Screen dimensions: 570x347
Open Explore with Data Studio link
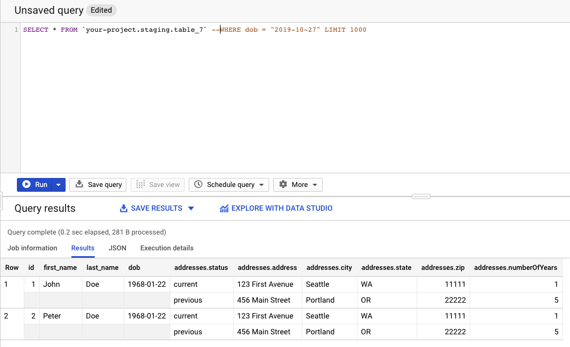[282, 208]
